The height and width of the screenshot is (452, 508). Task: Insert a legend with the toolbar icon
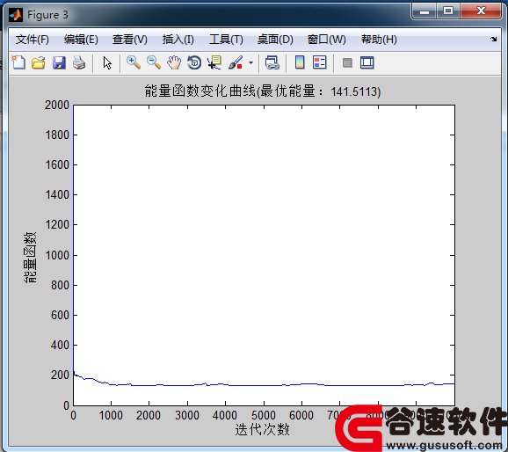(x=320, y=62)
